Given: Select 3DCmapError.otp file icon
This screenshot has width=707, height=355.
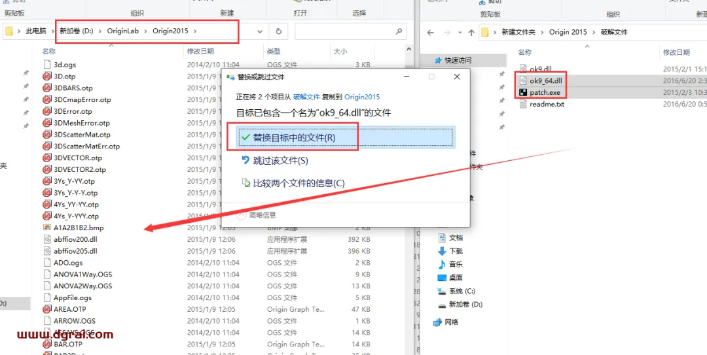Looking at the screenshot, I should [47, 99].
